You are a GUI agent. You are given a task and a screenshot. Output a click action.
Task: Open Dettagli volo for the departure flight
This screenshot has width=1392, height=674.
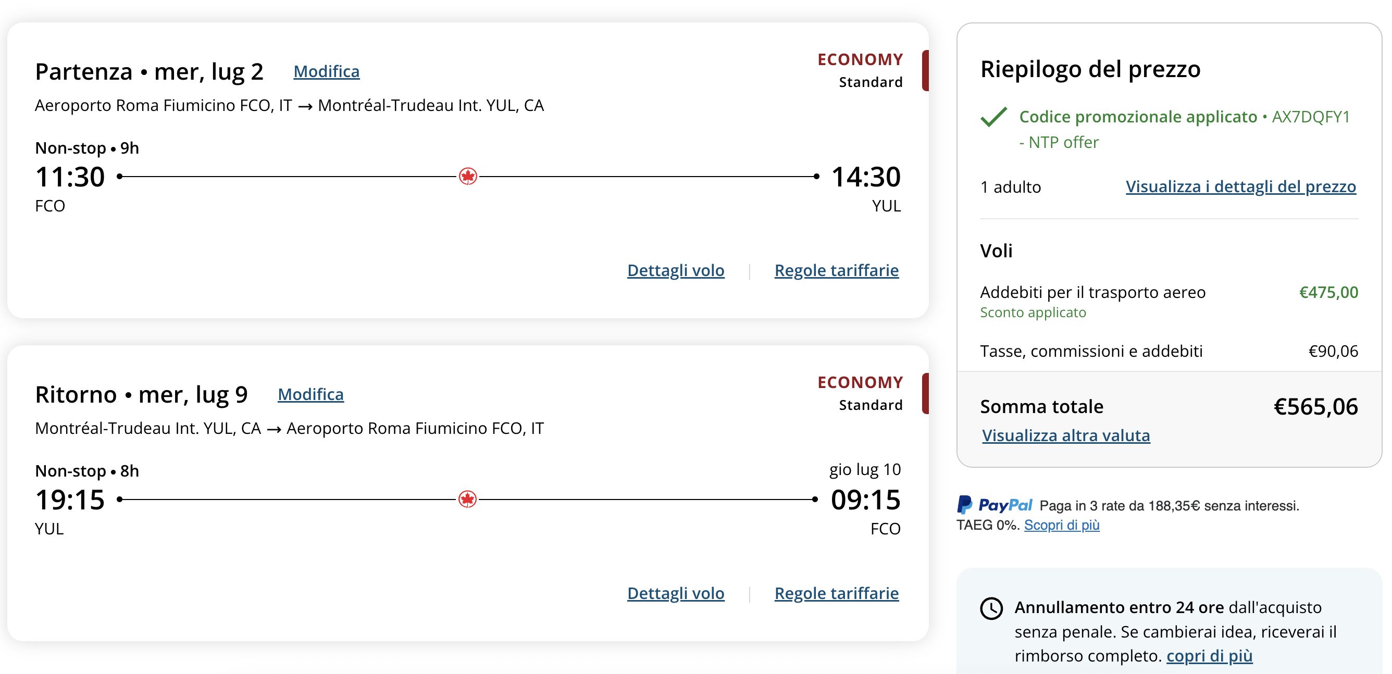tap(676, 270)
